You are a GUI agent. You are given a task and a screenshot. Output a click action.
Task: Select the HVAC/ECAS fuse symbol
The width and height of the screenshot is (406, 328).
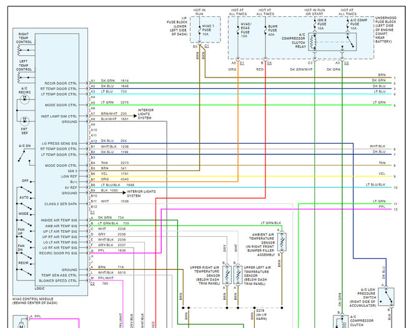pyautogui.click(x=238, y=30)
